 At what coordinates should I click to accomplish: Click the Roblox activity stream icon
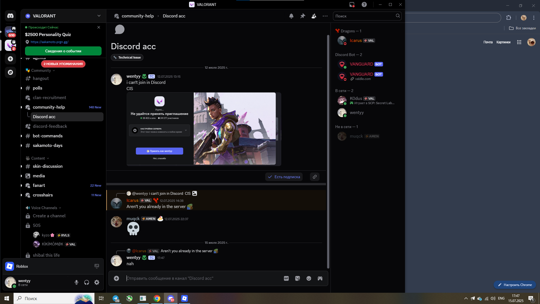tap(97, 266)
